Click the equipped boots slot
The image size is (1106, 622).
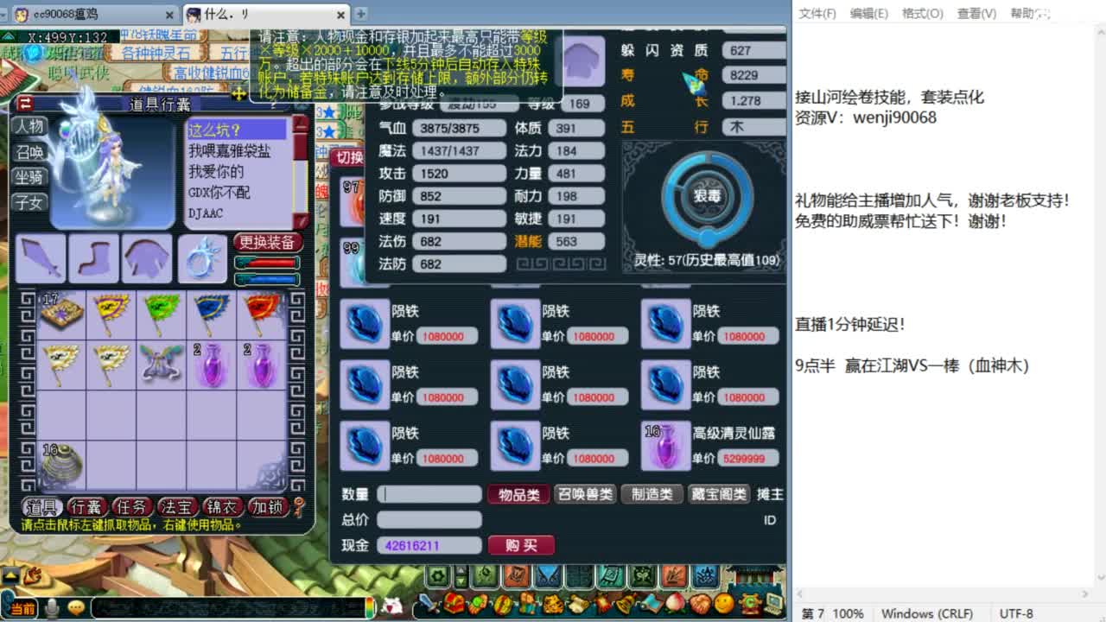[93, 258]
